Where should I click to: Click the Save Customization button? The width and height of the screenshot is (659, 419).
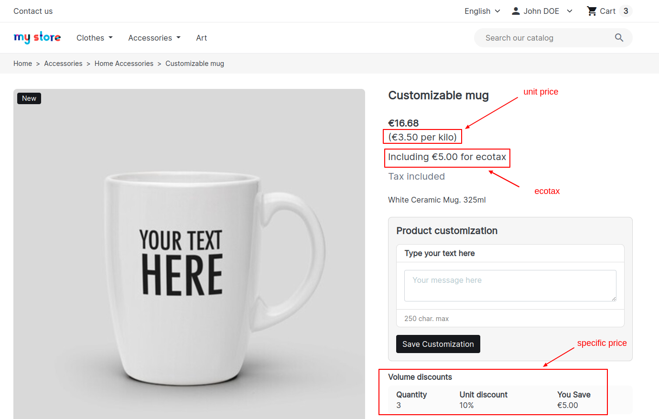(438, 344)
